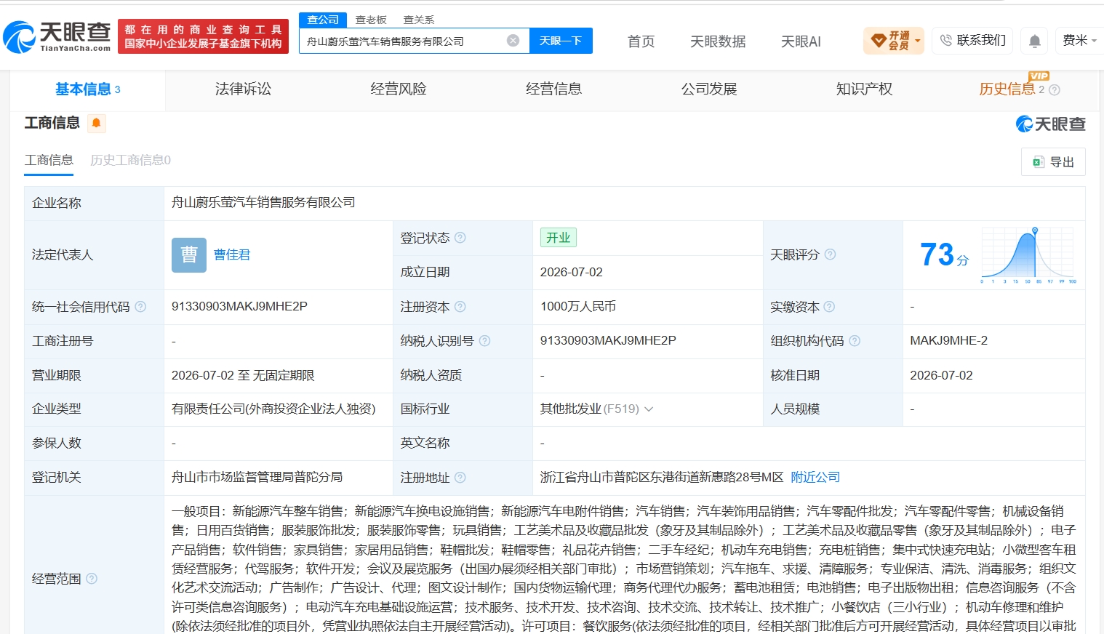Click help icon next to 登记状态
This screenshot has width=1104, height=634.
point(460,238)
